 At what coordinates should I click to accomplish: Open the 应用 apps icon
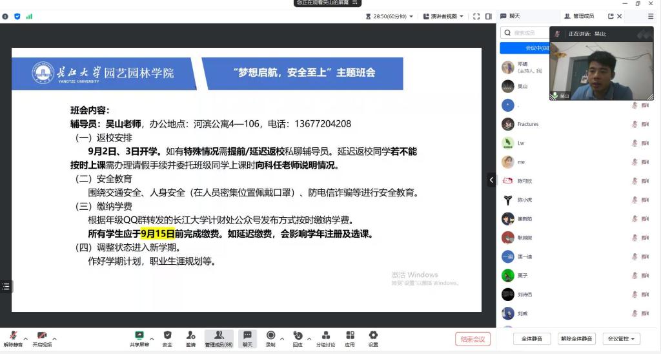click(x=350, y=336)
